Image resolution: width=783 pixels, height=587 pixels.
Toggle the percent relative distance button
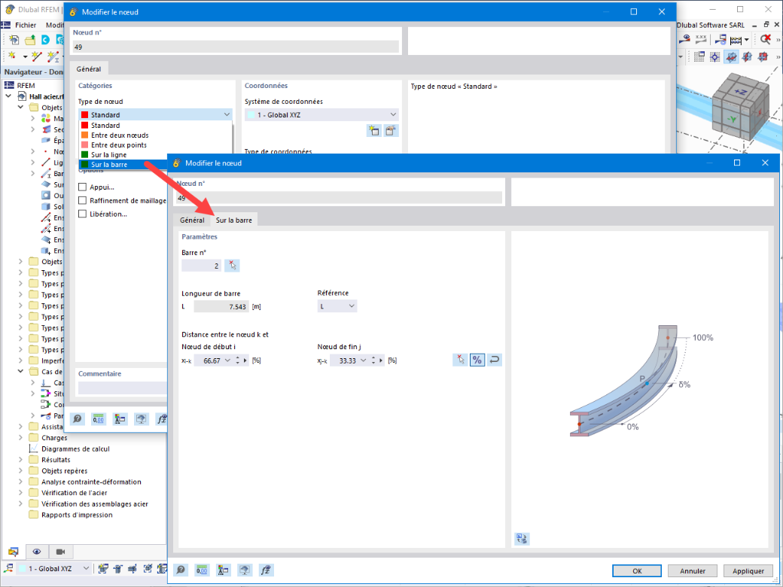coord(477,360)
